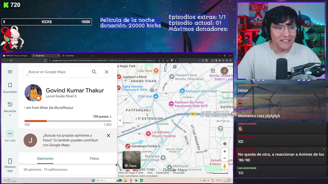Open the weather widget showing 22°C
The width and height of the screenshot is (328, 184).
(x=10, y=180)
